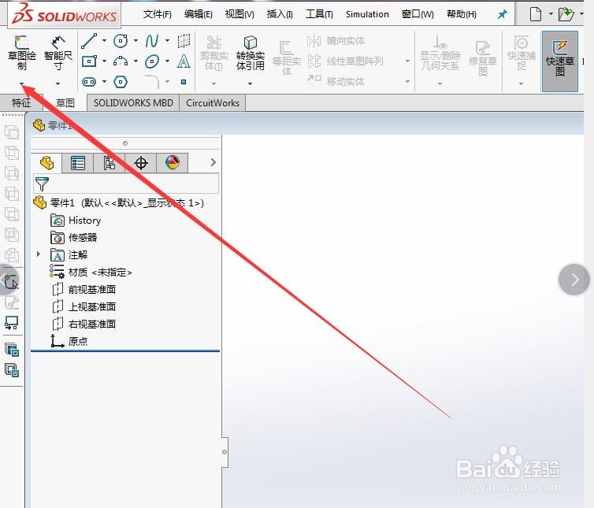
Task: Expand the 注解 tree node
Action: pyautogui.click(x=39, y=254)
